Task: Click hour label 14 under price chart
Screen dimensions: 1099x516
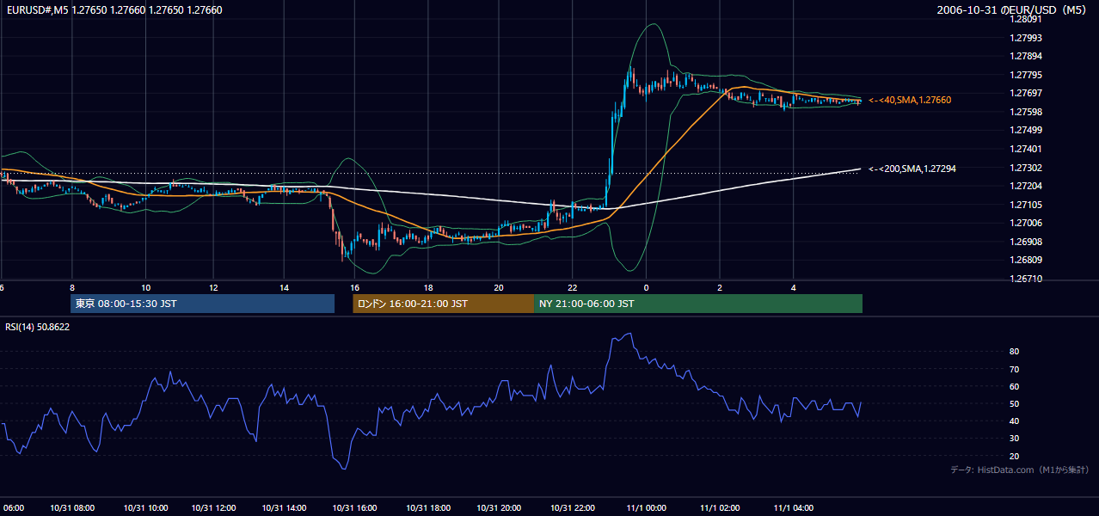Action: coord(284,287)
